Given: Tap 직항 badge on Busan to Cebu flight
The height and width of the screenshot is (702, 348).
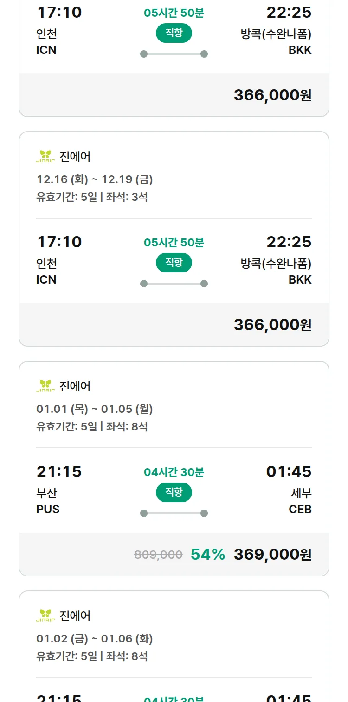Looking at the screenshot, I should [174, 492].
